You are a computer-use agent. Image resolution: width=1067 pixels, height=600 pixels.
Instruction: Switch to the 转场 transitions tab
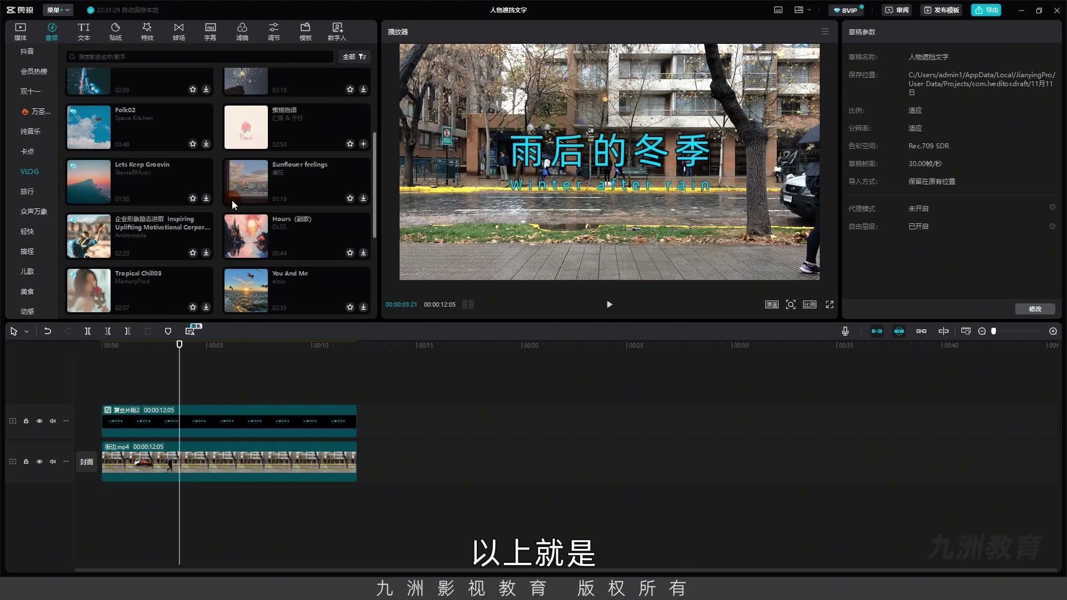point(178,32)
